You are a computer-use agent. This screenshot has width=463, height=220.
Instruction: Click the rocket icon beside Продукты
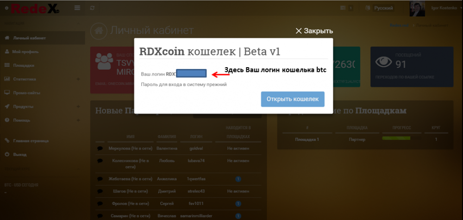coord(7,107)
